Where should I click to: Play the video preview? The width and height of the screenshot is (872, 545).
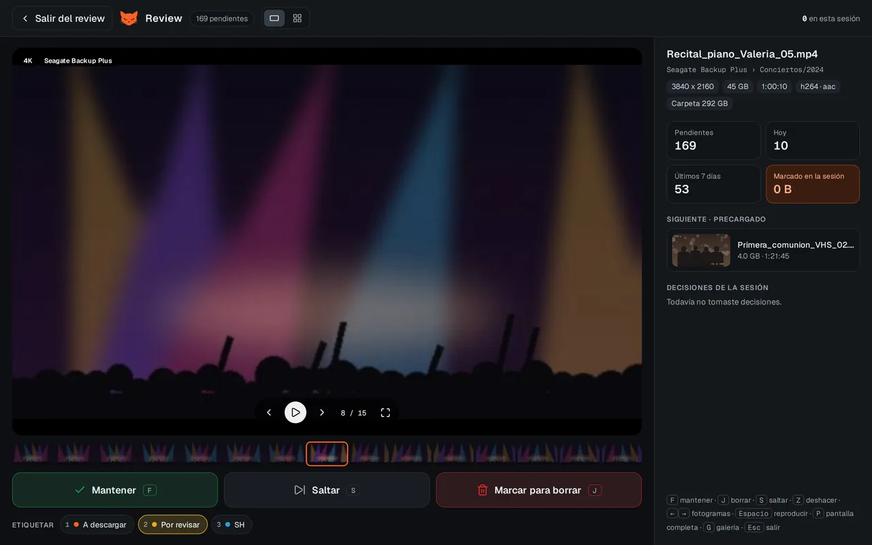click(295, 412)
